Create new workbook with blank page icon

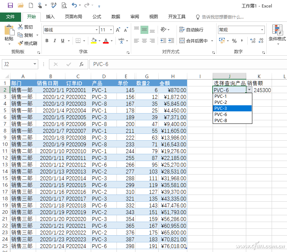click(31, 5)
